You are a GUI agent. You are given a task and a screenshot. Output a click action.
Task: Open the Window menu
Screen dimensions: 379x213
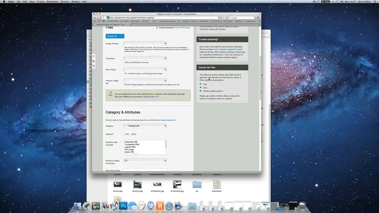[76, 1]
